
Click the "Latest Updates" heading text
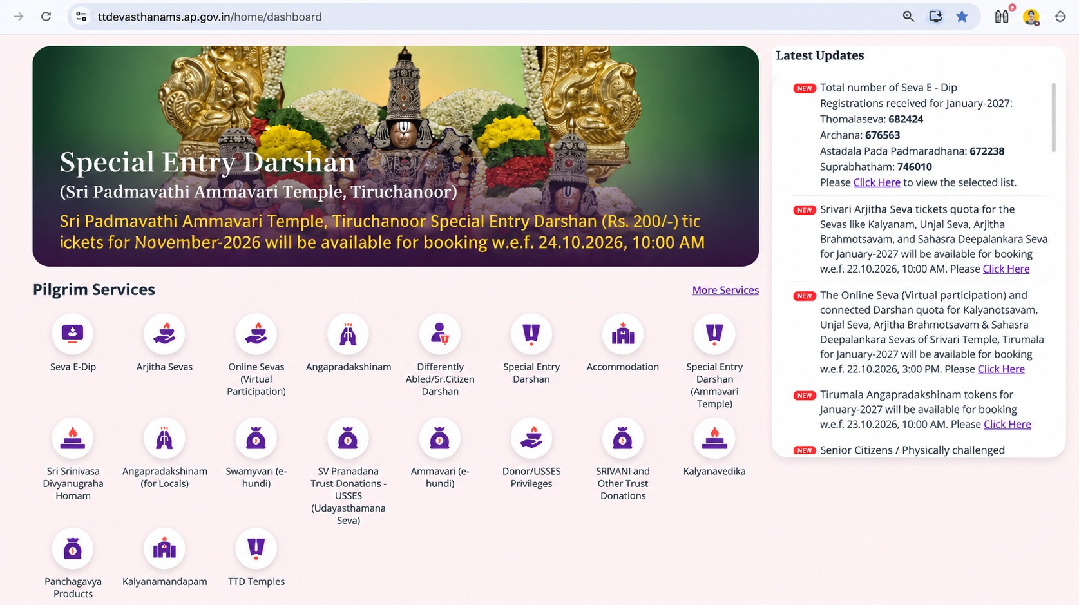pos(819,55)
